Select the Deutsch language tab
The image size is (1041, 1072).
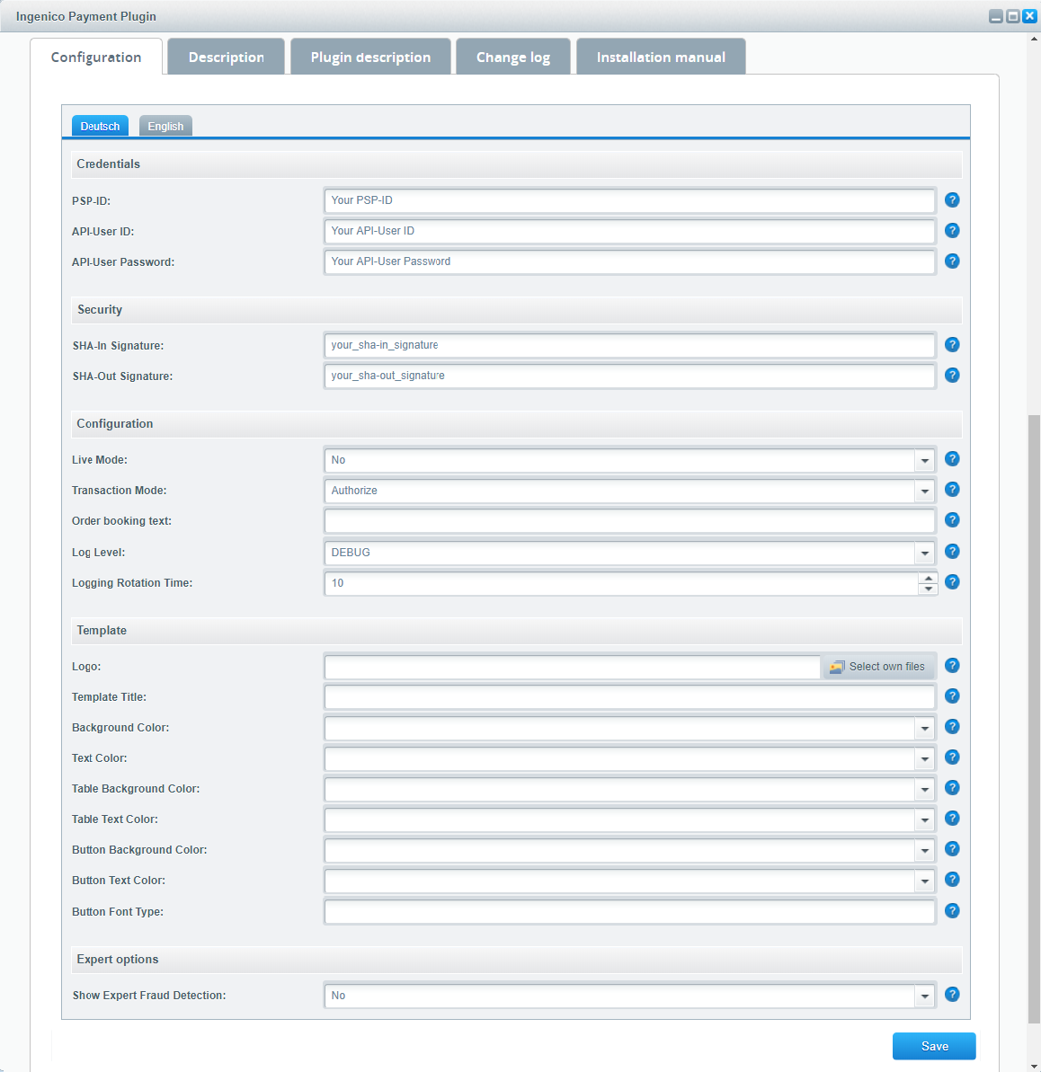pos(100,126)
